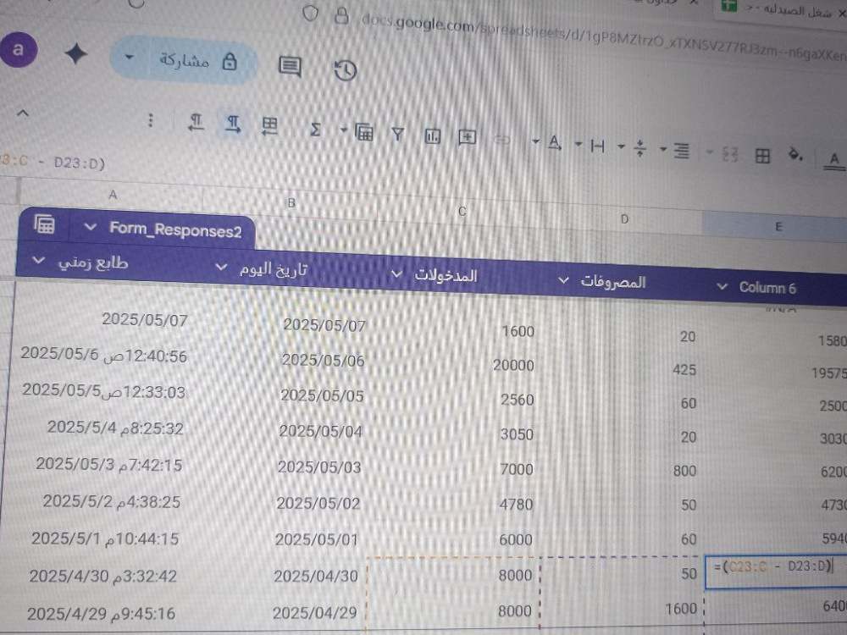Open the تاريخ اليوم column dropdown
Image resolution: width=847 pixels, height=635 pixels.
[221, 267]
